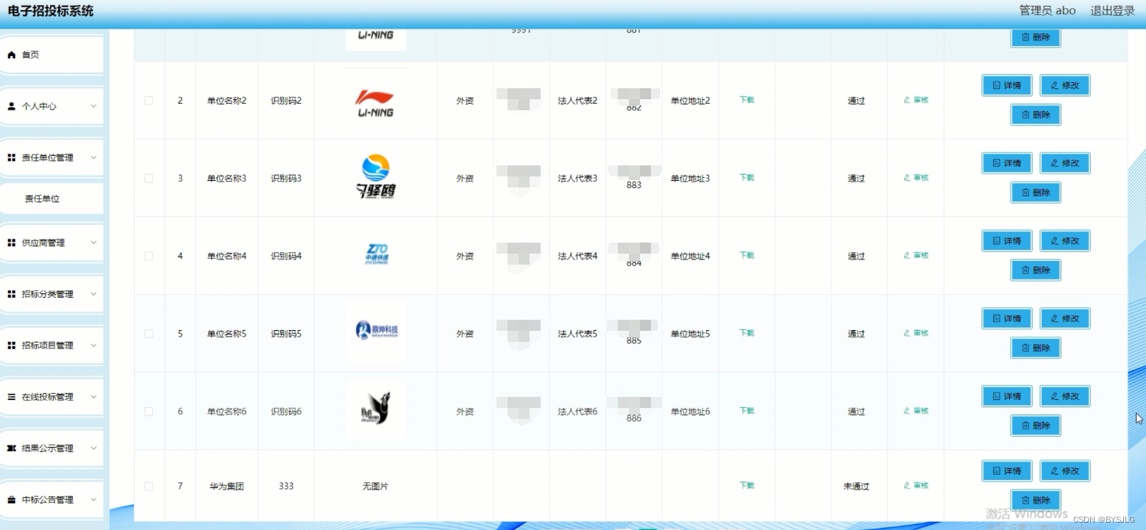1146x530 pixels.
Task: Expand the 招标项目管理 chevron
Action: [x=93, y=346]
